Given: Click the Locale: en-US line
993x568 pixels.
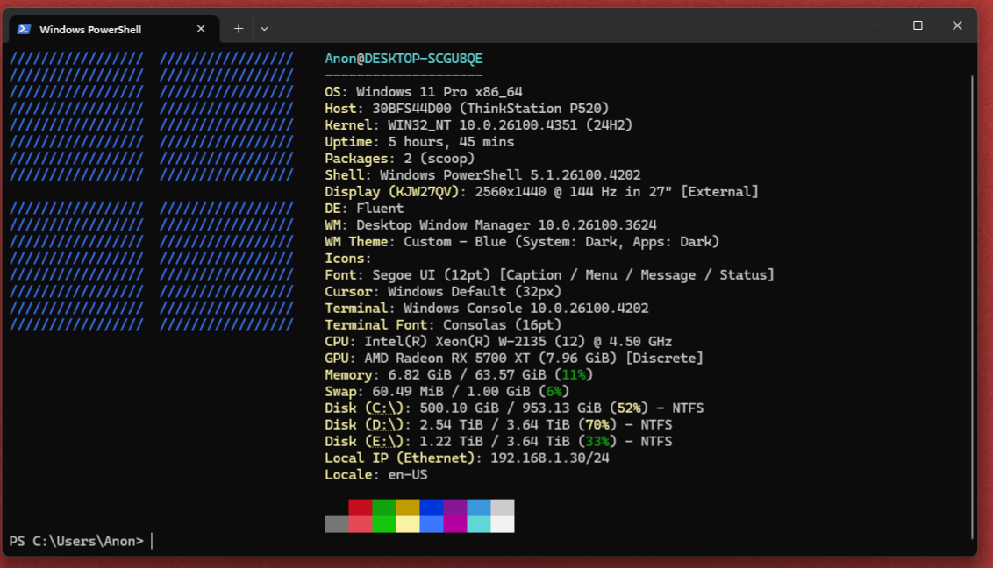Looking at the screenshot, I should [x=376, y=475].
